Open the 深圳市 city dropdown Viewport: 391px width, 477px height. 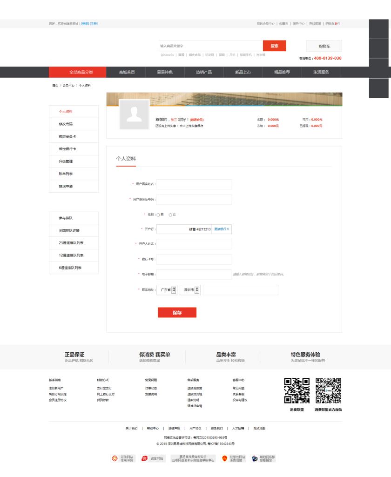pos(190,290)
